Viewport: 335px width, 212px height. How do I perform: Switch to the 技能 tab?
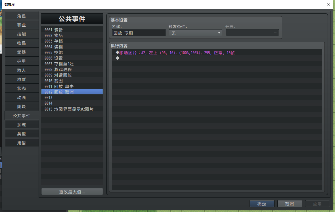coord(22,34)
